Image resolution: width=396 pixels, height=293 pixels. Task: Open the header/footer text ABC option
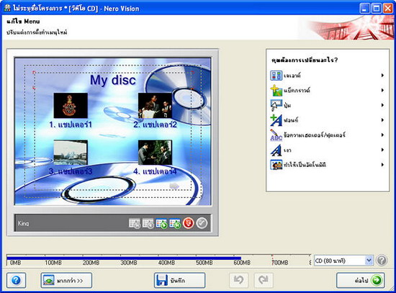point(328,135)
